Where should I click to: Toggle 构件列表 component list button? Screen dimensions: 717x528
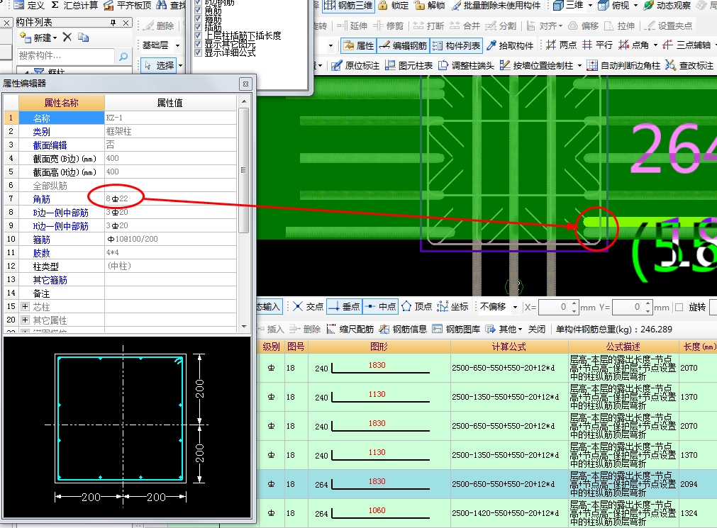coord(456,45)
